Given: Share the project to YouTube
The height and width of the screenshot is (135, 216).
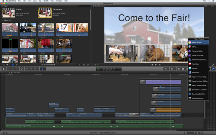Looking at the screenshot, I should tap(198, 64).
